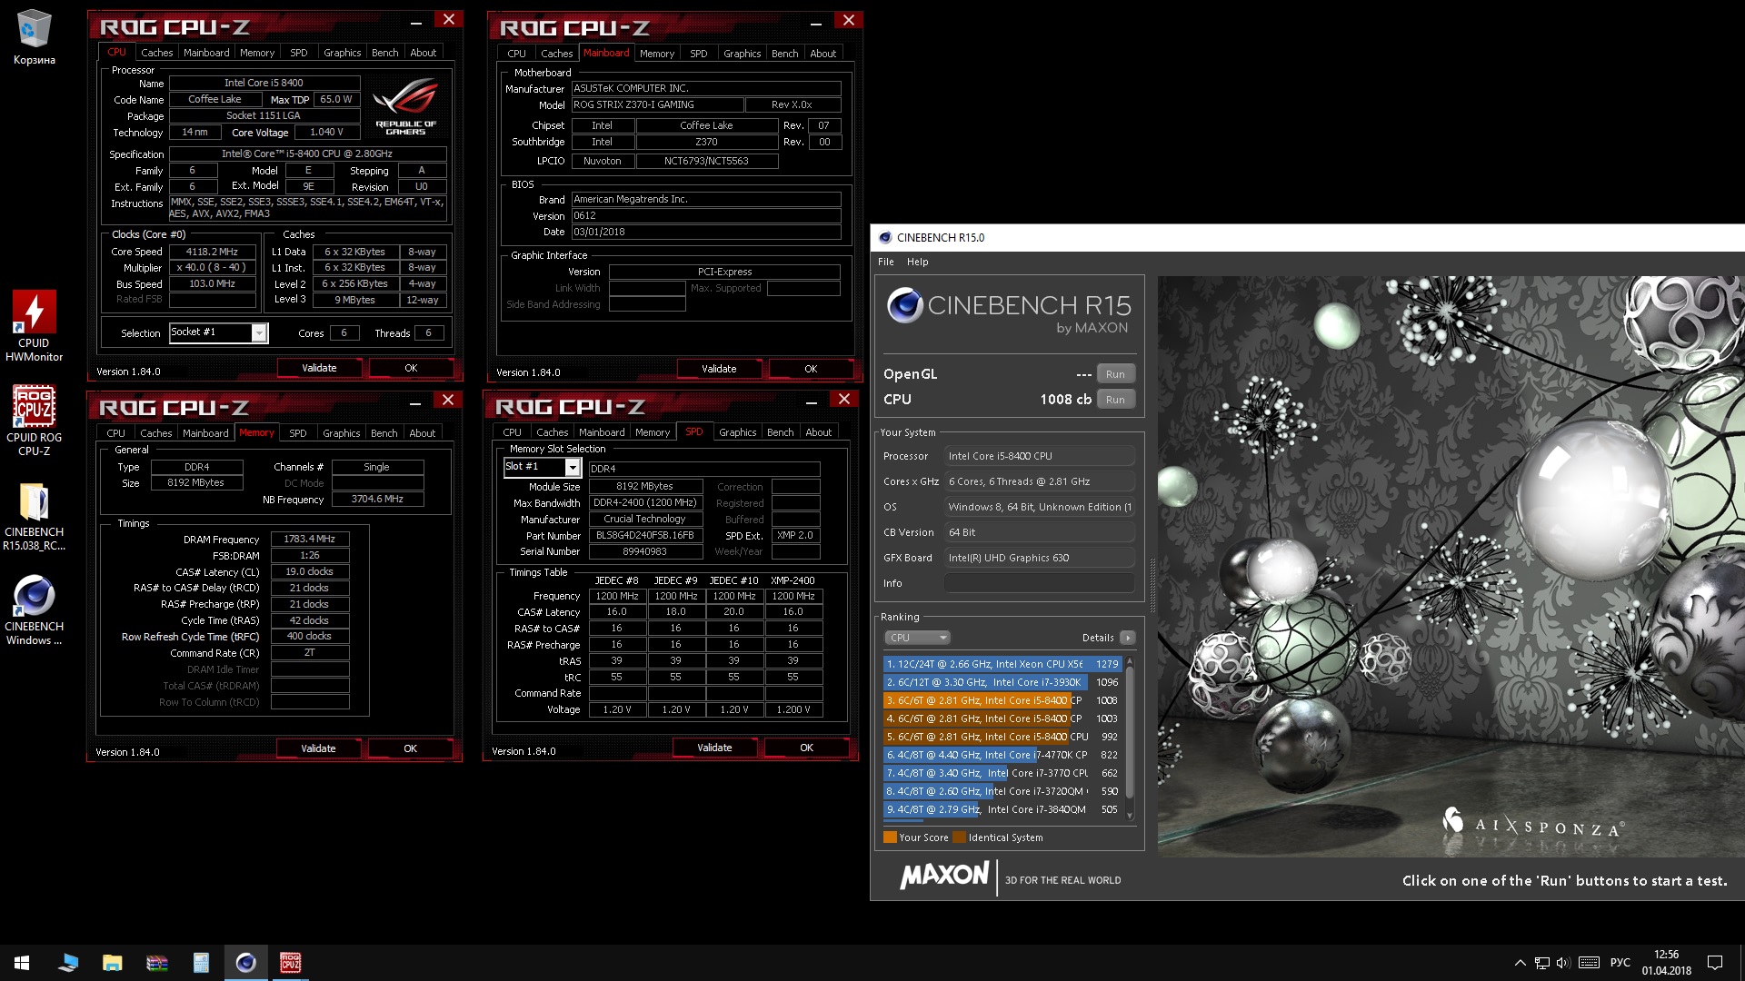Select the SPD tab in CPU window
Screen dimensions: 1745x981
click(298, 53)
